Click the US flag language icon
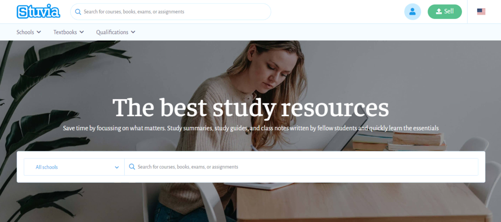 click(481, 12)
